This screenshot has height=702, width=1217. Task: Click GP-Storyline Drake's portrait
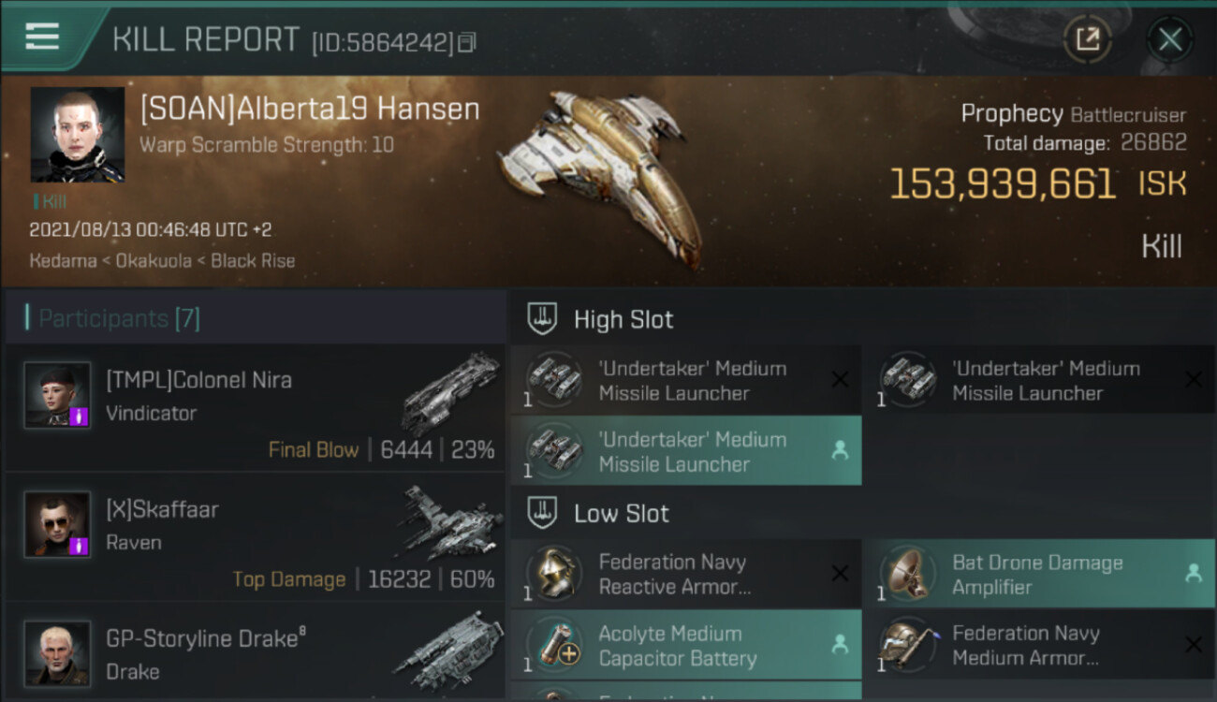pyautogui.click(x=58, y=653)
